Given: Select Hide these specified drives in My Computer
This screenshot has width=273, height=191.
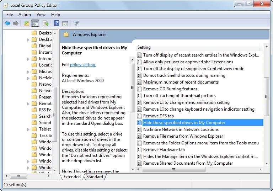Looking at the screenshot, I should (200, 123).
